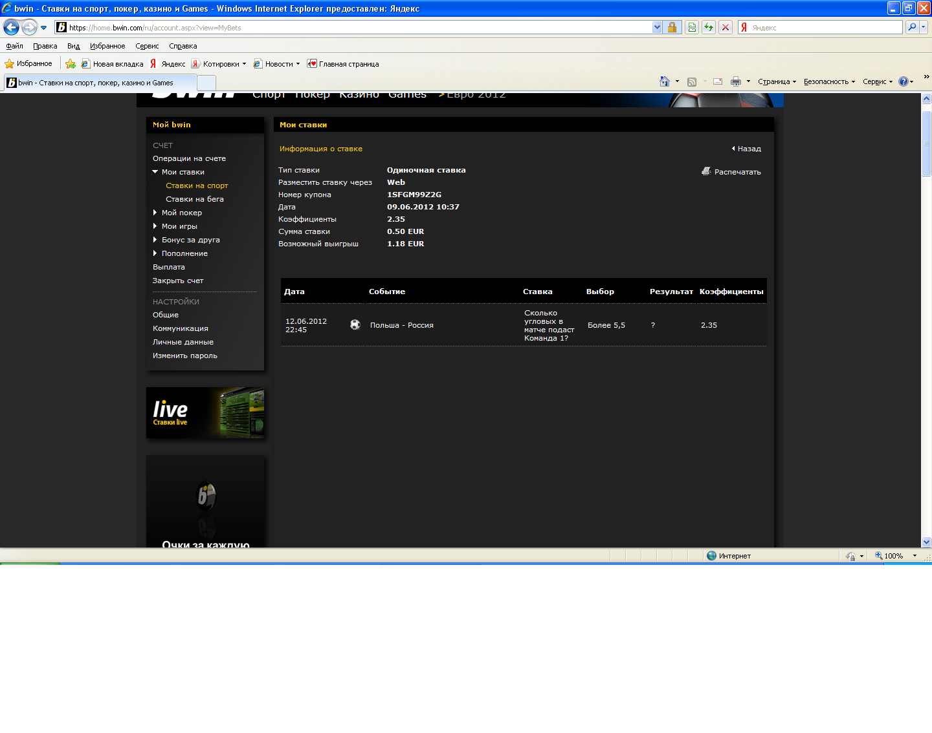Open the Справка menu
Image resolution: width=932 pixels, height=733 pixels.
[x=183, y=46]
